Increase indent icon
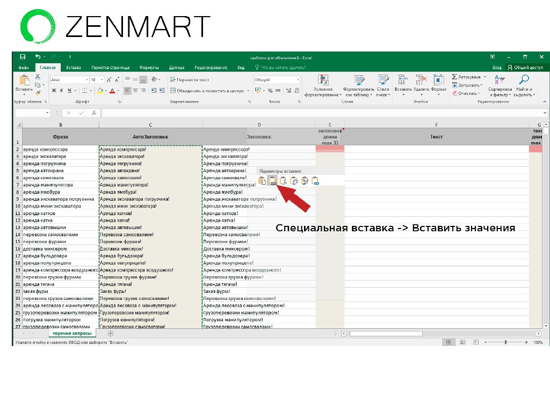The height and width of the screenshot is (412, 550). (162, 91)
